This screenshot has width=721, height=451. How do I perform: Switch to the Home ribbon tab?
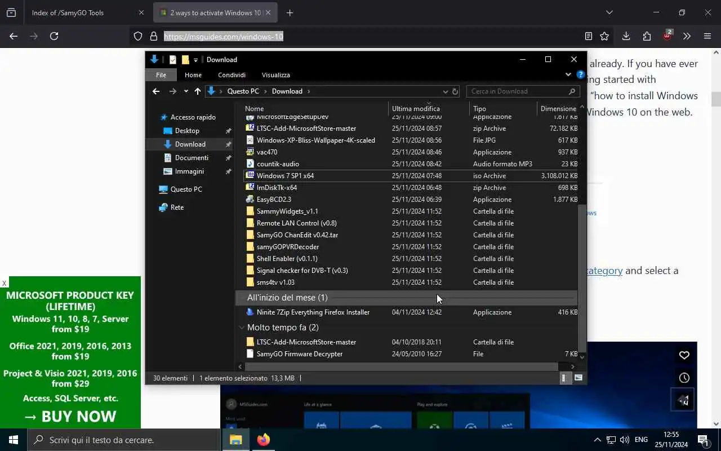[193, 75]
